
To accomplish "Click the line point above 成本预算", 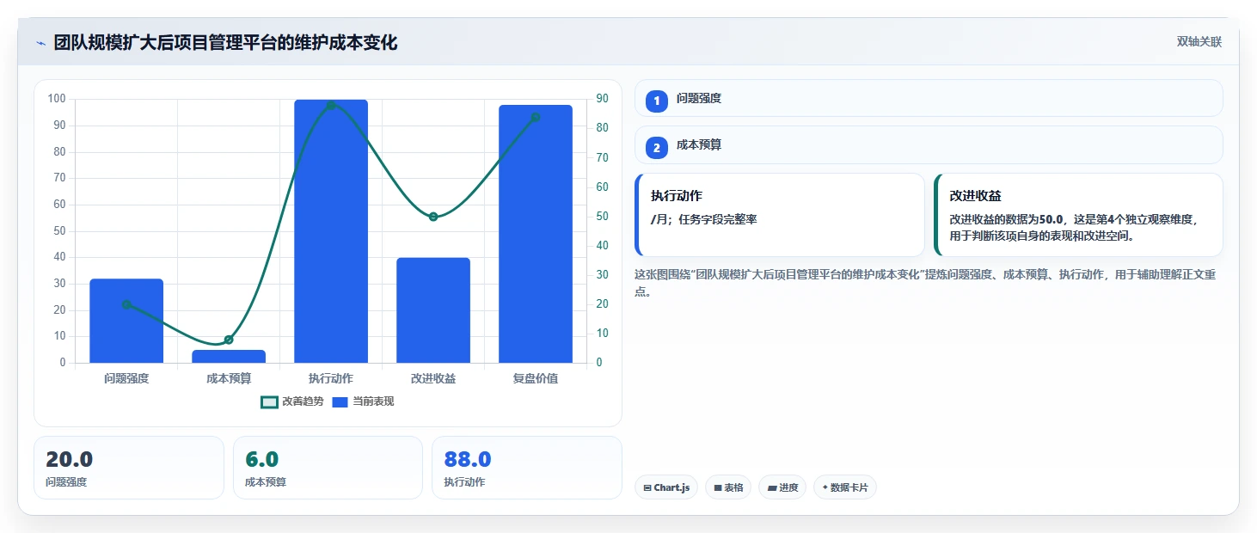I will (229, 340).
